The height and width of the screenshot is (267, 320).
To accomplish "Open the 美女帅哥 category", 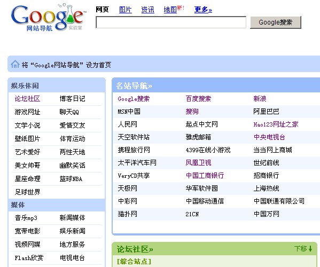I will click(x=27, y=165).
